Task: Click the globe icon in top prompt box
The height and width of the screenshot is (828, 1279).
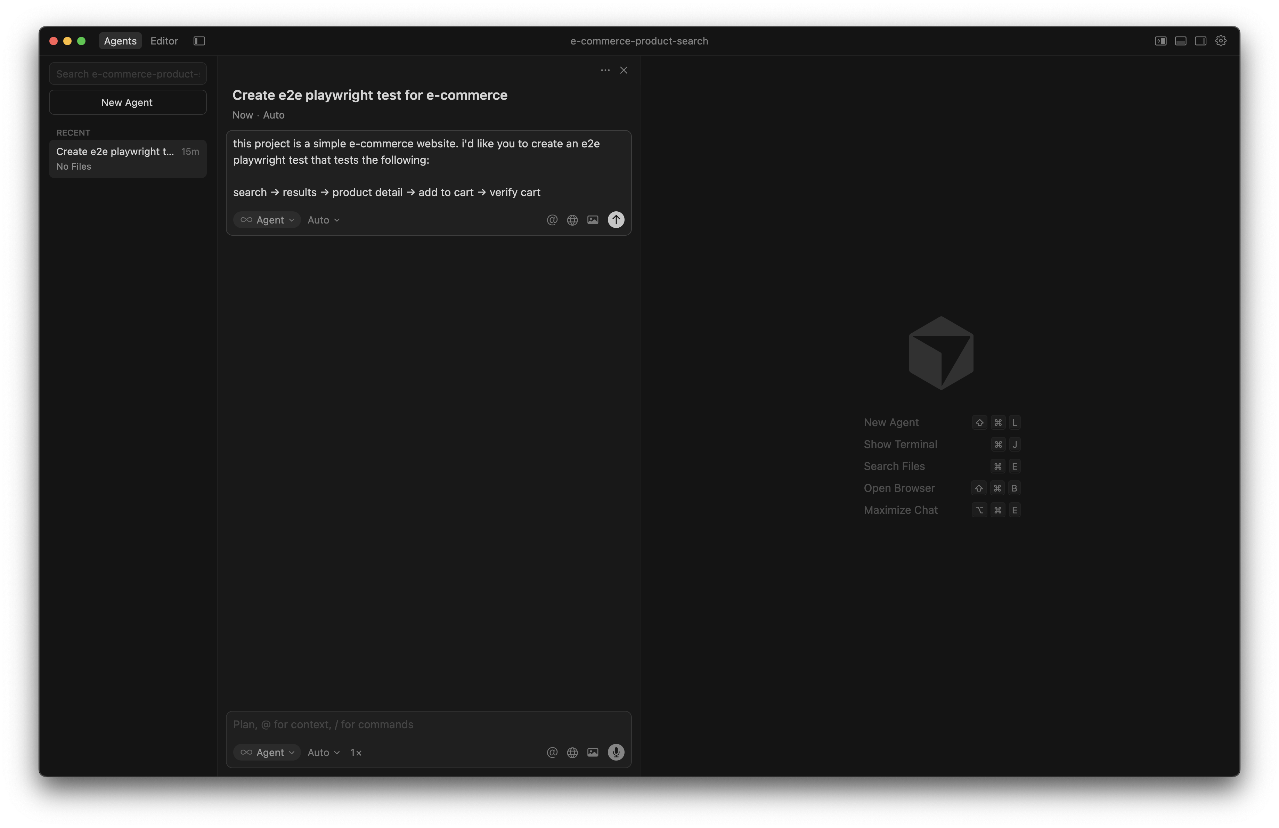Action: point(572,220)
